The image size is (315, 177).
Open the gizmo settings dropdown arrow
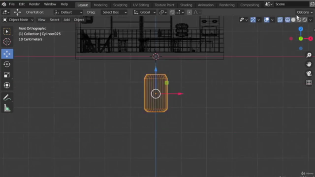pyautogui.click(x=259, y=20)
